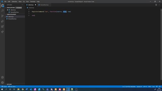Click the taskbar clock and date
This screenshot has width=162, height=91.
coord(159,89)
